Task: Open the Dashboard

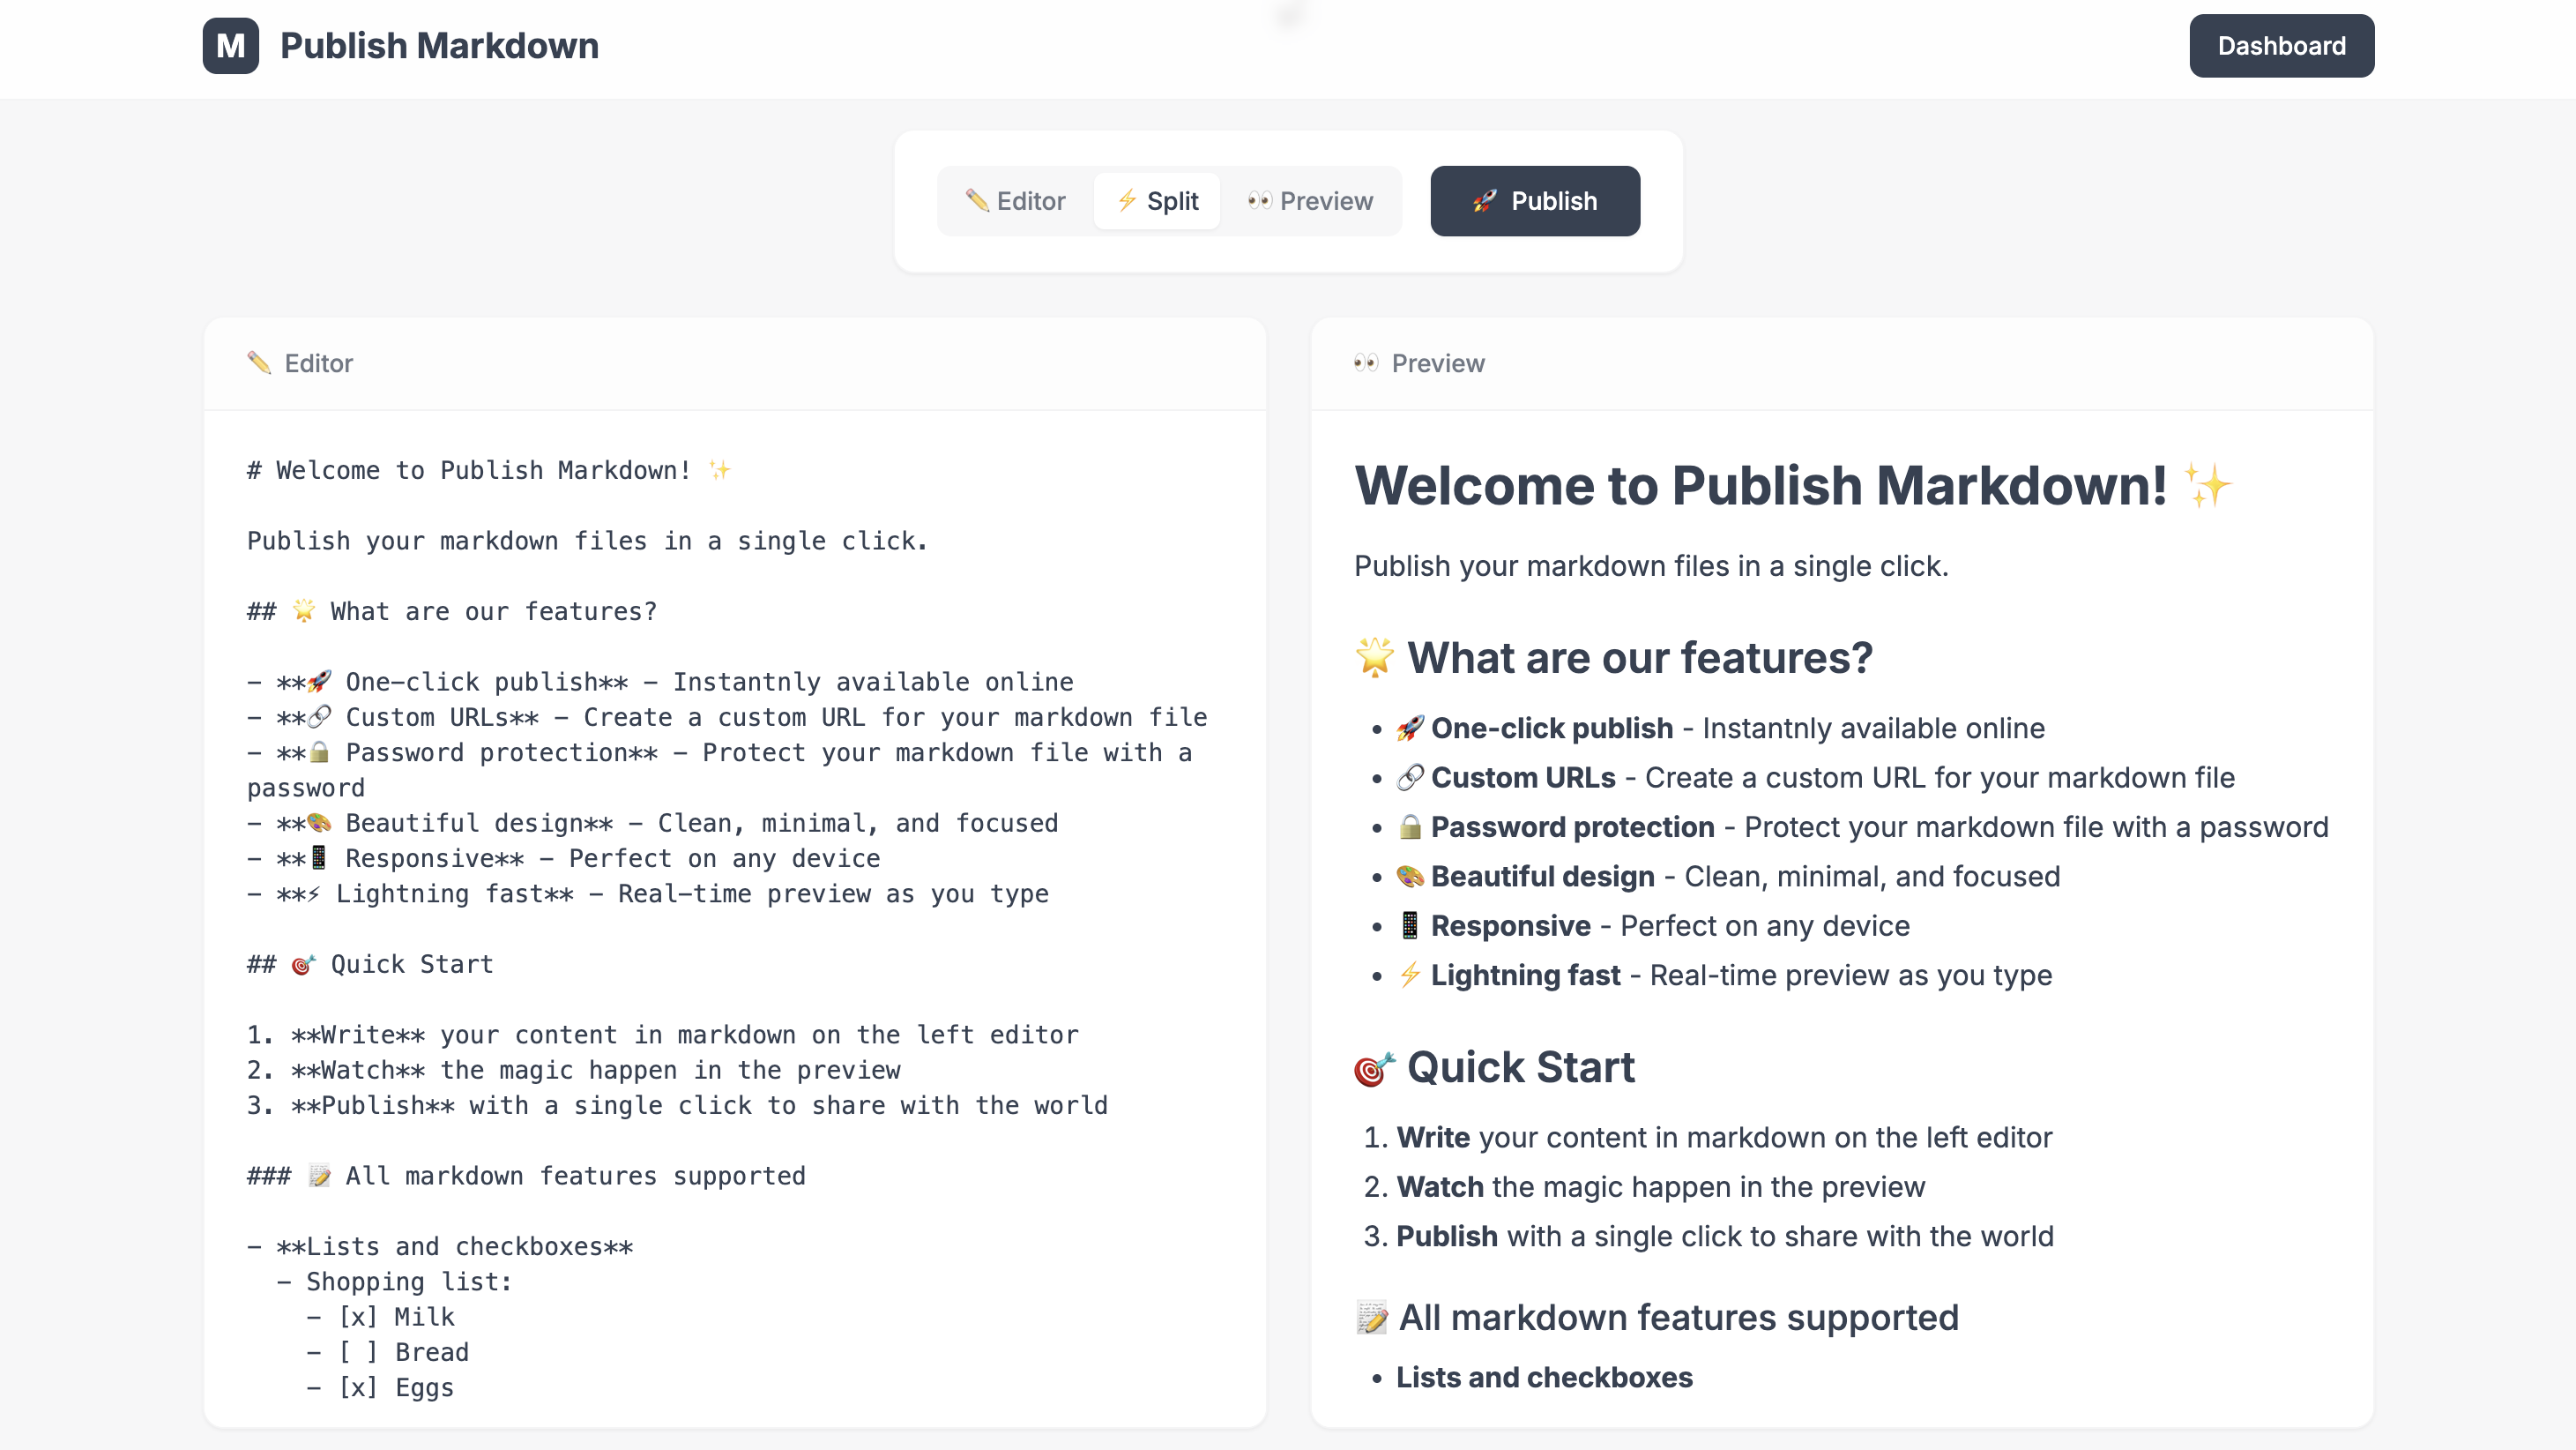Action: coord(2281,46)
